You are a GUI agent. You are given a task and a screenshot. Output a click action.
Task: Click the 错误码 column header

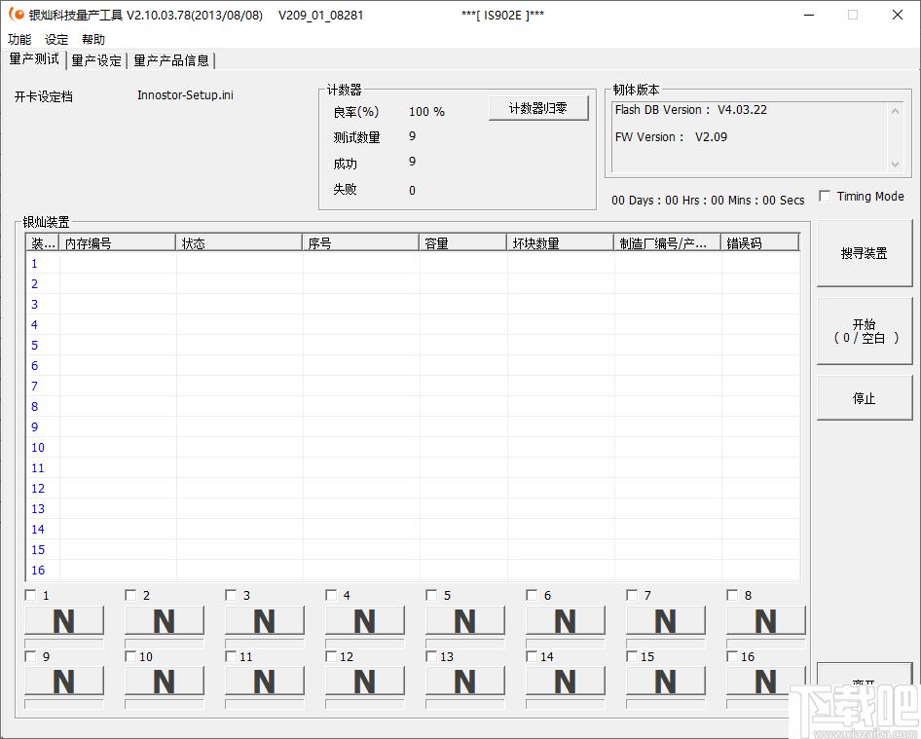coord(760,242)
